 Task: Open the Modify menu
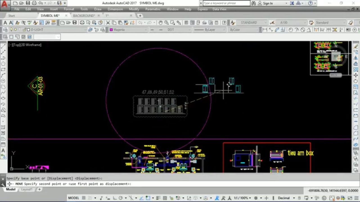pos(134,9)
